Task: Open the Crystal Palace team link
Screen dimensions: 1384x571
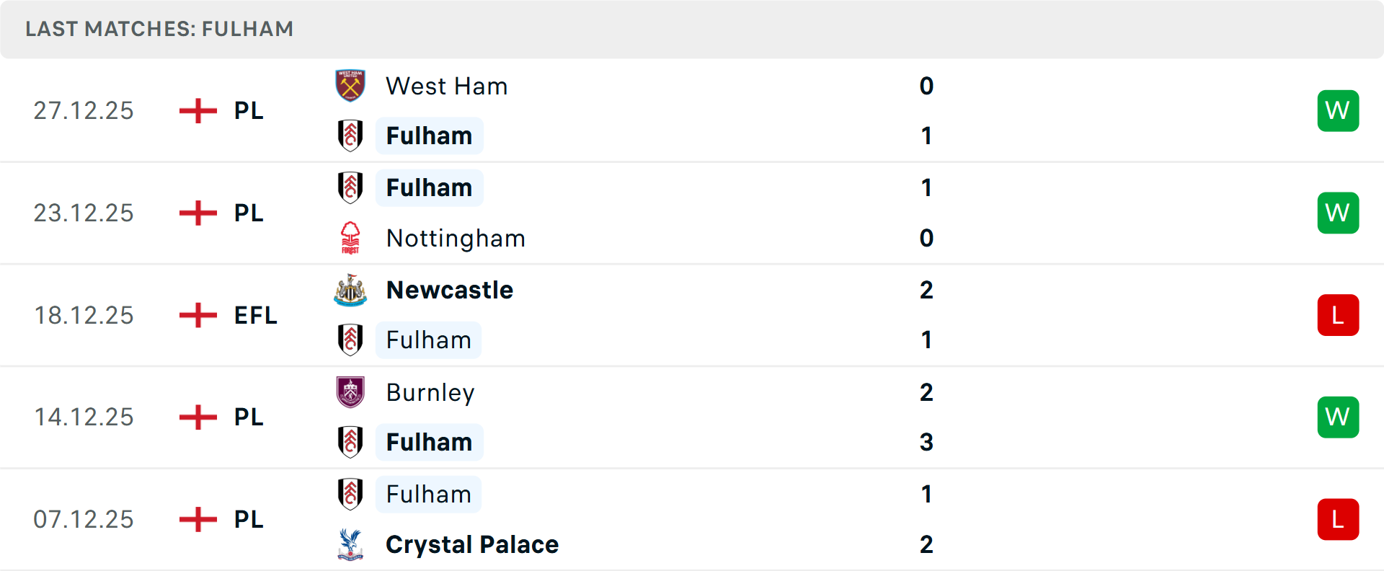Action: (472, 544)
